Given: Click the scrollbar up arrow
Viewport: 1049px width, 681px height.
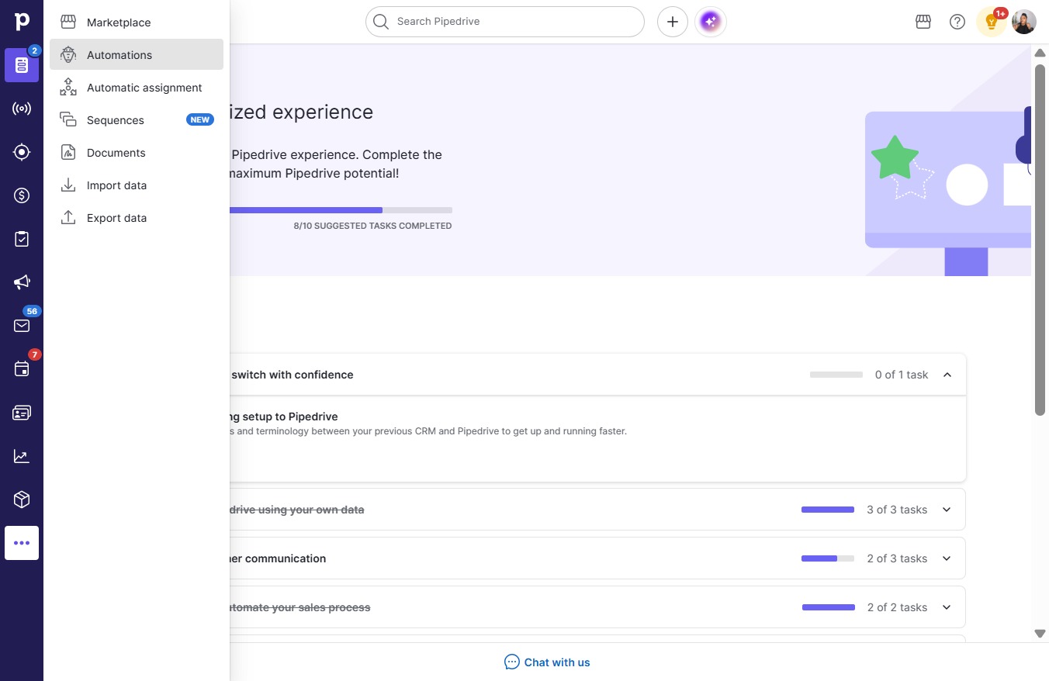Looking at the screenshot, I should pyautogui.click(x=1040, y=53).
